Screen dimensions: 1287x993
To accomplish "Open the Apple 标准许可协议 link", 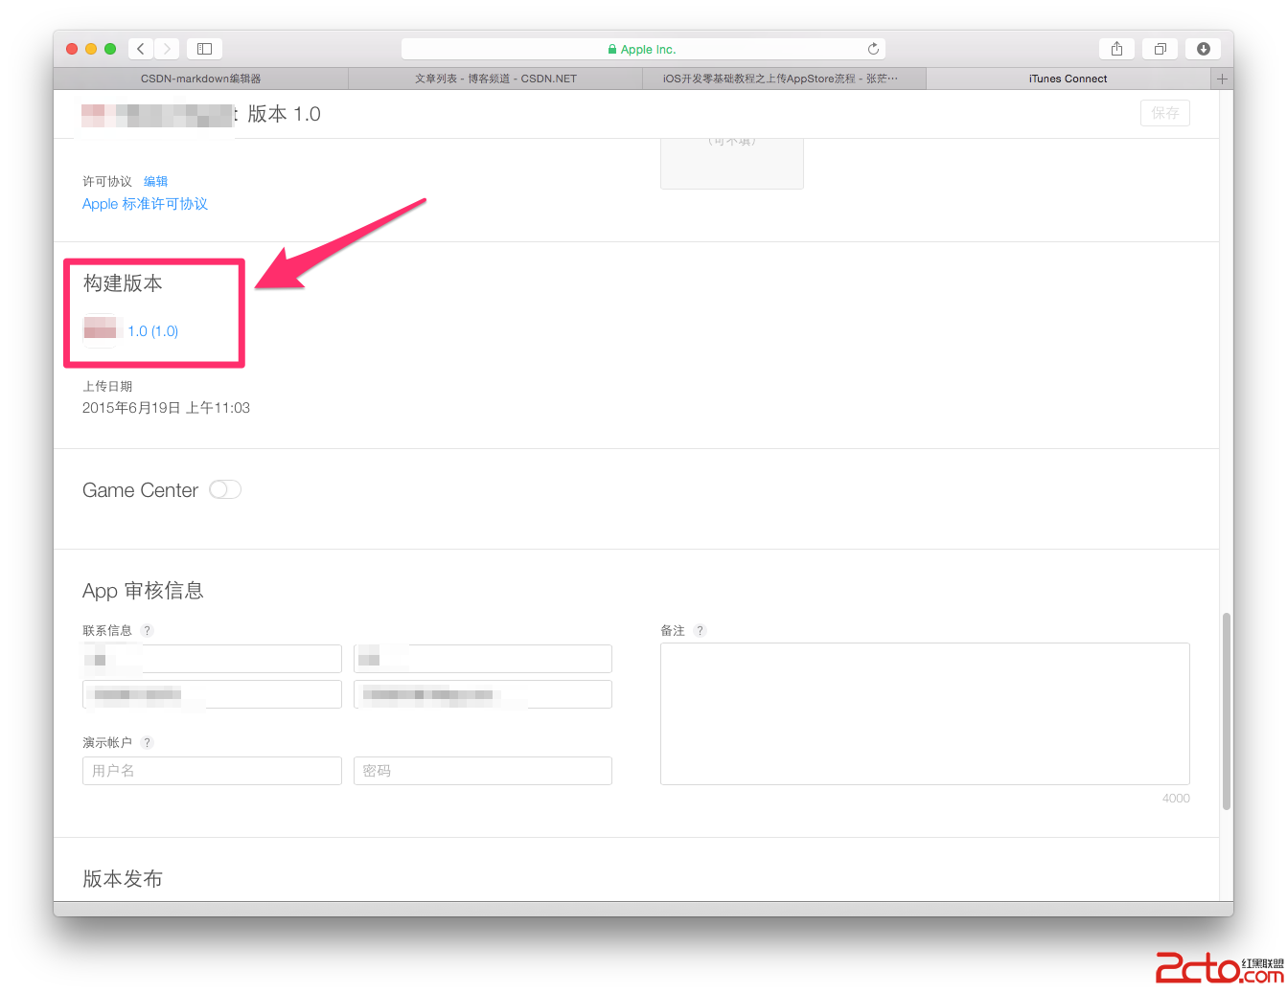I will pyautogui.click(x=145, y=204).
